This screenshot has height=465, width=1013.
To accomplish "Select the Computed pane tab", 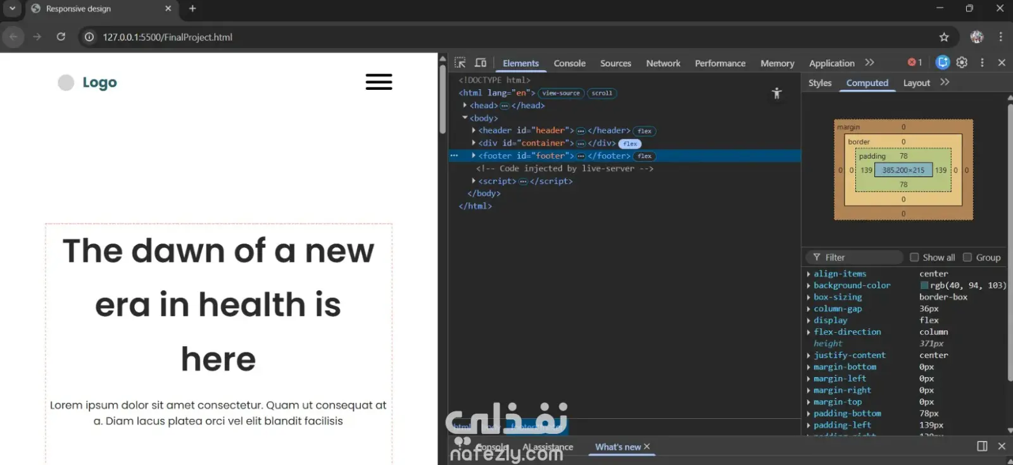I will [x=867, y=83].
